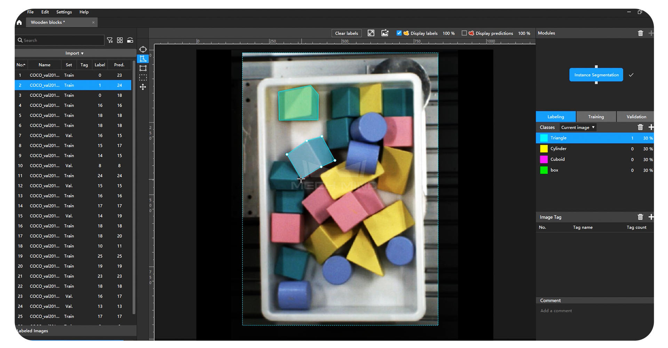This screenshot has height=348, width=668.
Task: Switch to grid view of images
Action: click(120, 40)
